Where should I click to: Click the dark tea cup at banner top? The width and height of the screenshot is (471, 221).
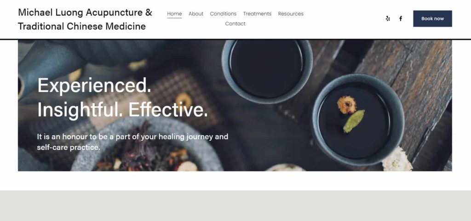pos(267,71)
